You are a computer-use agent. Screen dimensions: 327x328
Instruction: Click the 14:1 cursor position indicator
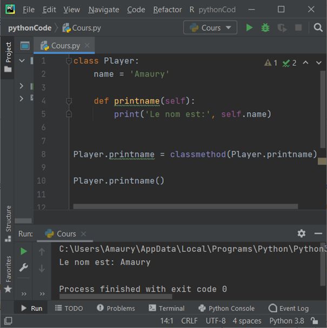tap(166, 320)
